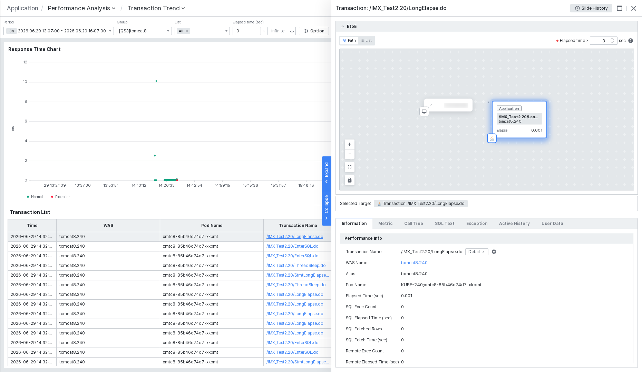Switch EtoE view to Path
Viewport: 642px width, 372px height.
coord(349,41)
